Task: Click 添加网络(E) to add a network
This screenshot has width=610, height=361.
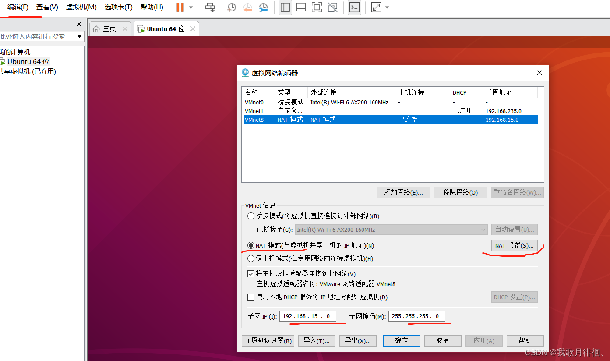Action: (x=403, y=192)
